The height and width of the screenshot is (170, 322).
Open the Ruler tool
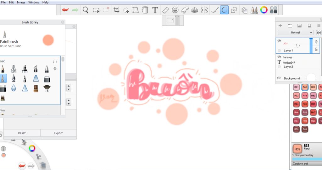(165, 10)
